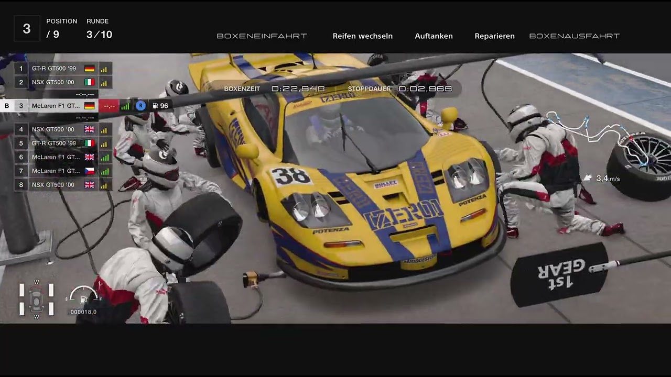671x377 pixels.
Task: Click the Italian flag in NSX GT500 '00 row 2
Action: pyautogui.click(x=89, y=82)
